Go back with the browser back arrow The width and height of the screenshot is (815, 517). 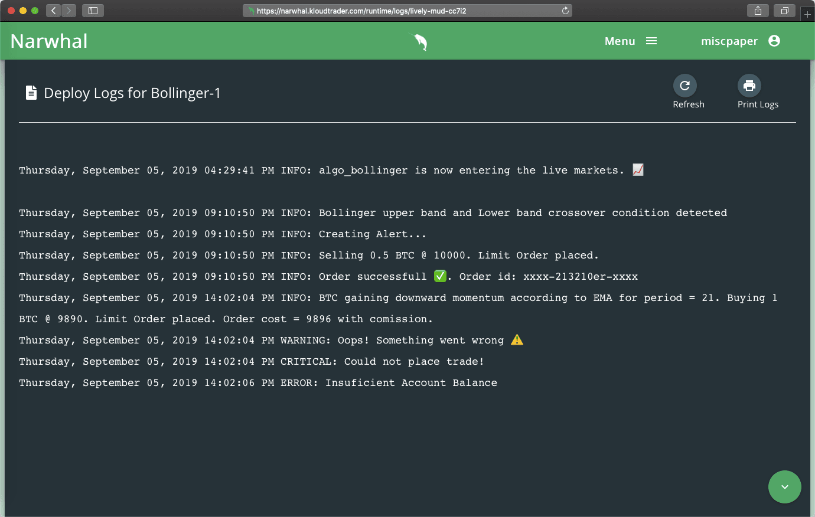[53, 11]
